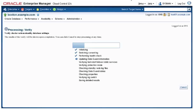
Task: Focus the target search input field
Action: click(166, 9)
